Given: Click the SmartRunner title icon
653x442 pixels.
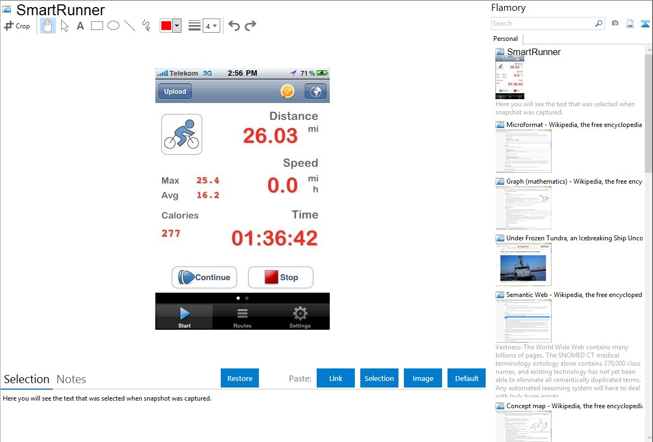Looking at the screenshot, I should [7, 9].
